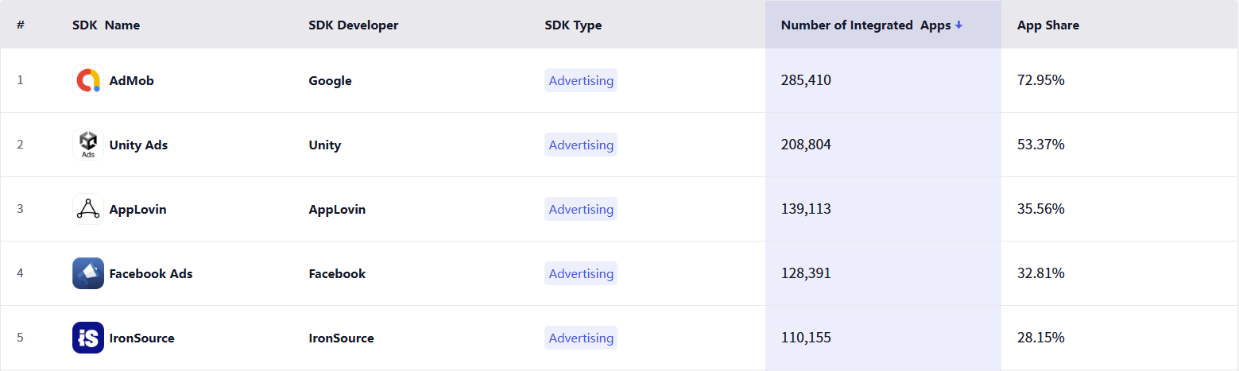The image size is (1239, 371).
Task: Open the IronSource SDK name link
Action: tap(142, 338)
